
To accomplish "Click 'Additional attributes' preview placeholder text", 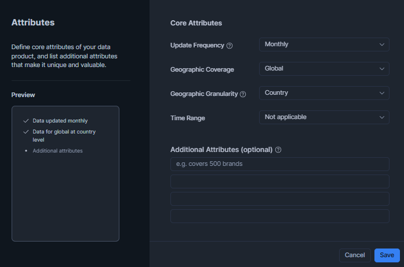I will click(x=57, y=151).
